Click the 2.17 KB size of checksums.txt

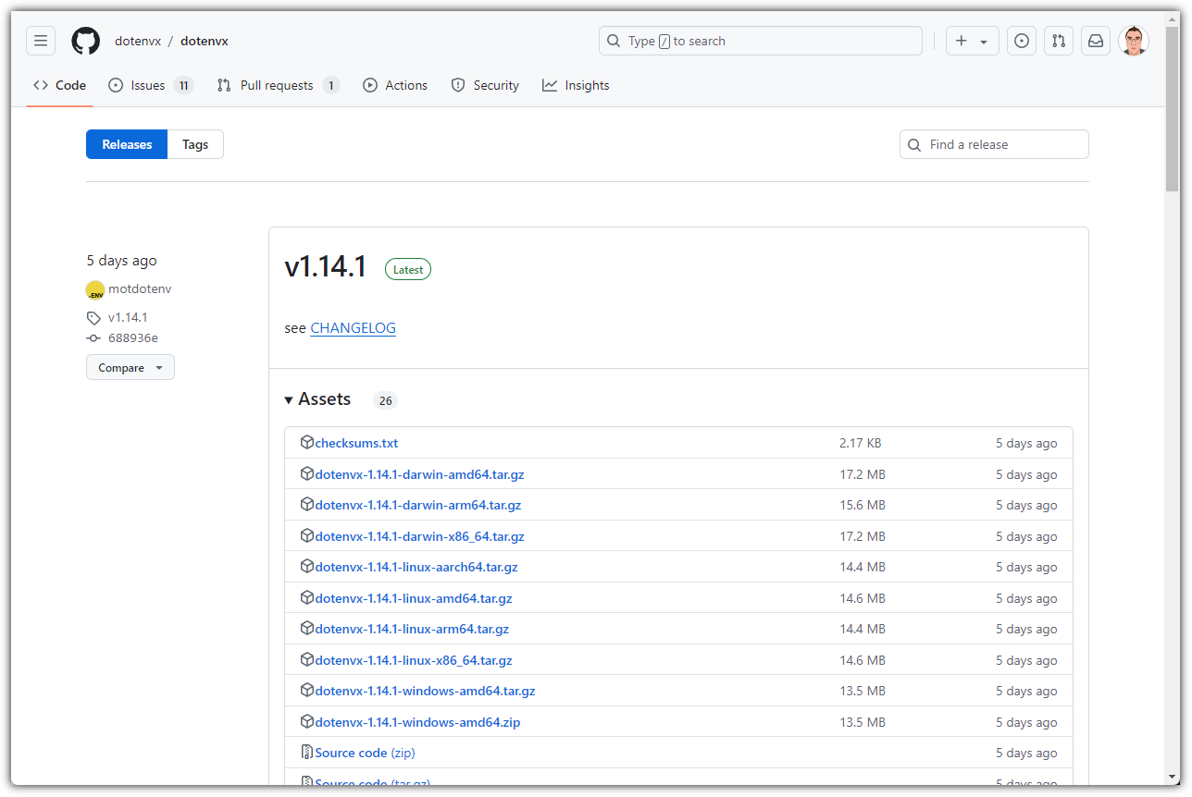(x=861, y=443)
